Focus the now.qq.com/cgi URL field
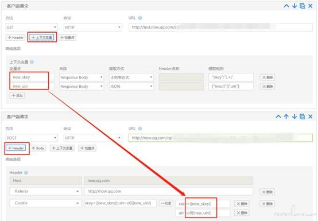Image resolution: width=318 pixels, height=221 pixels. click(x=220, y=138)
